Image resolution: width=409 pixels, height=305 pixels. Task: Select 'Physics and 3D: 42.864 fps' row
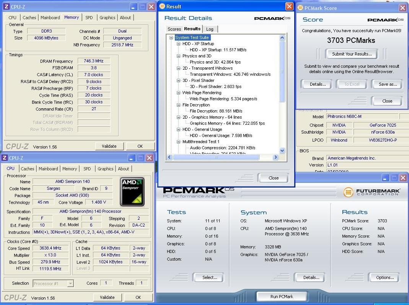215,62
